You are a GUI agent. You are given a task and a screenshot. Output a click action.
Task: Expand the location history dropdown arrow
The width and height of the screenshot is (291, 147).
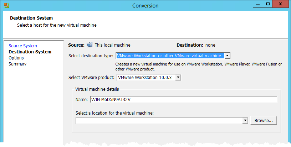(245, 121)
